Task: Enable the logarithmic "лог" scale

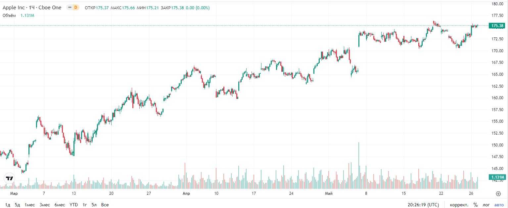Action: point(487,205)
